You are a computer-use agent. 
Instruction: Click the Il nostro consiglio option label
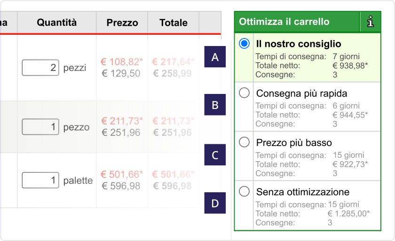(299, 44)
